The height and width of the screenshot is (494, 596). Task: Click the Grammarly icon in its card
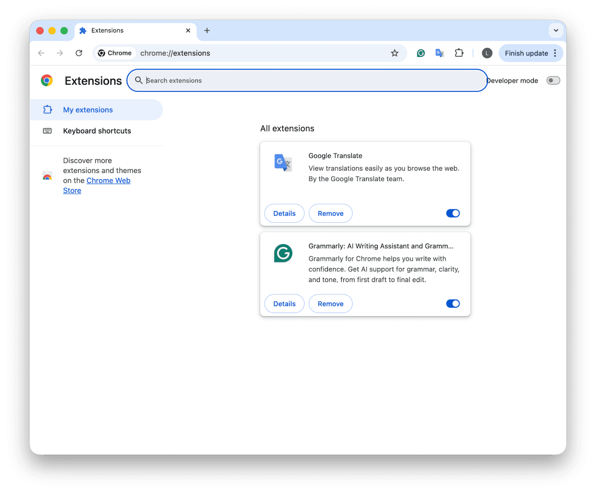pos(282,253)
